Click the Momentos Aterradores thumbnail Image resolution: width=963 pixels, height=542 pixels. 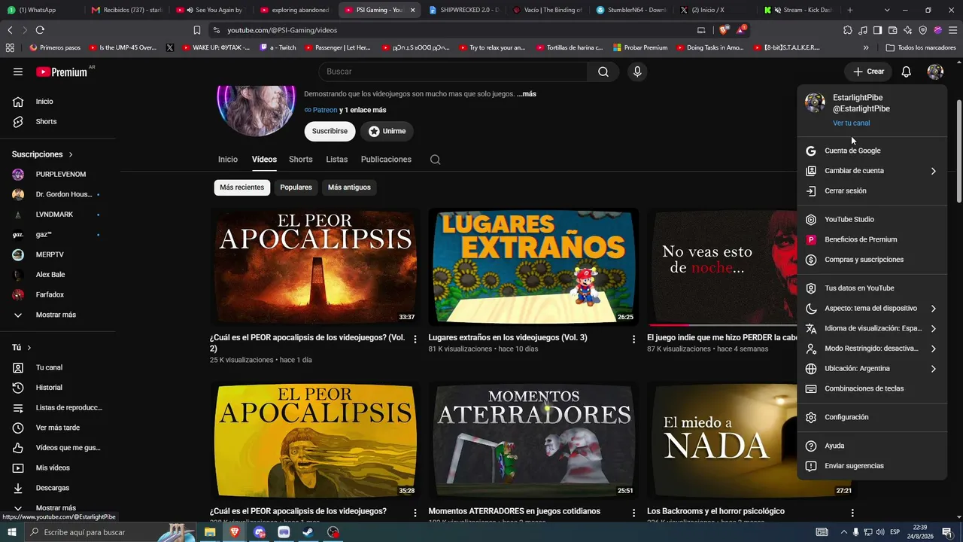pyautogui.click(x=533, y=440)
